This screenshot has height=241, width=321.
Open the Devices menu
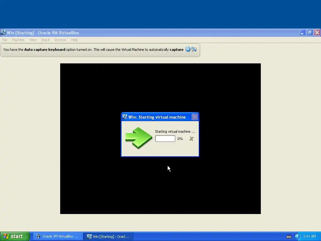(60, 40)
